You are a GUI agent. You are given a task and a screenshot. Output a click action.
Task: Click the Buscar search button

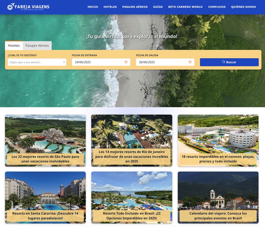pos(229,62)
